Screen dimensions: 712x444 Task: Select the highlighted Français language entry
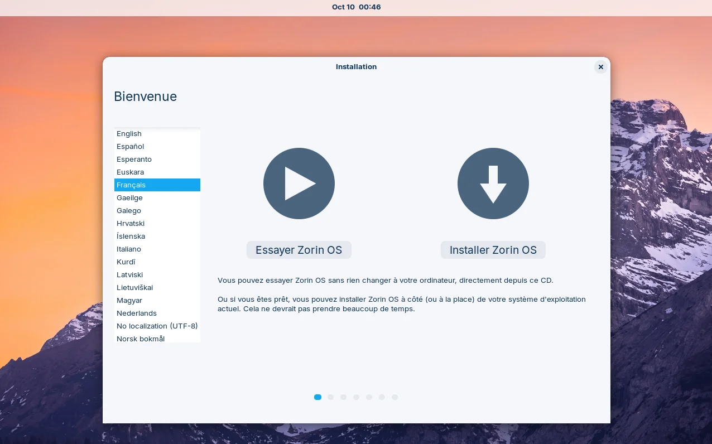[x=131, y=185]
